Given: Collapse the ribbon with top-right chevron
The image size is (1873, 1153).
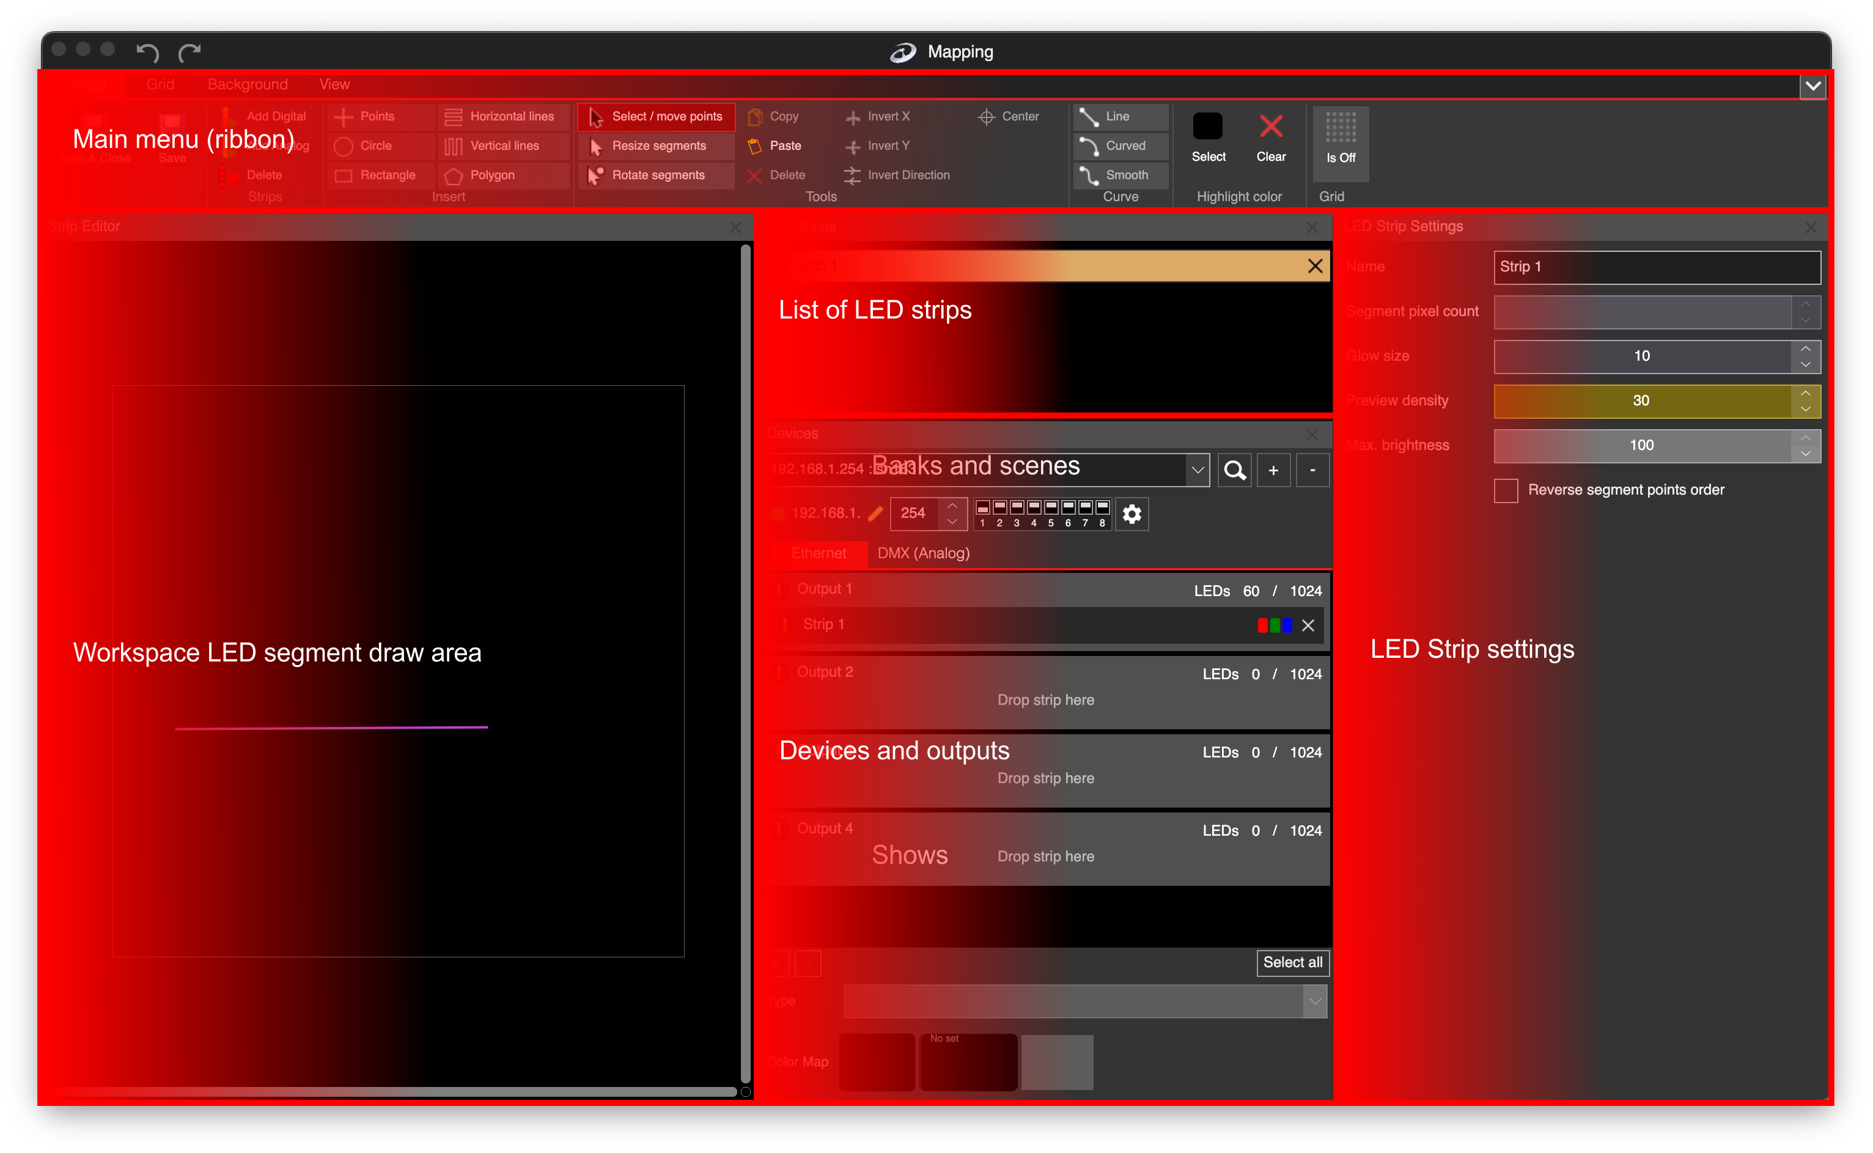Looking at the screenshot, I should coord(1814,86).
